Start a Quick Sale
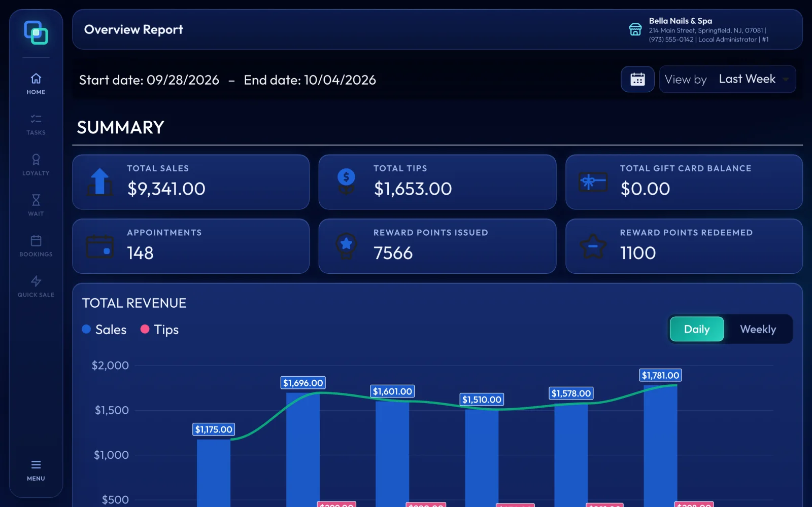This screenshot has width=812, height=507. [x=36, y=286]
